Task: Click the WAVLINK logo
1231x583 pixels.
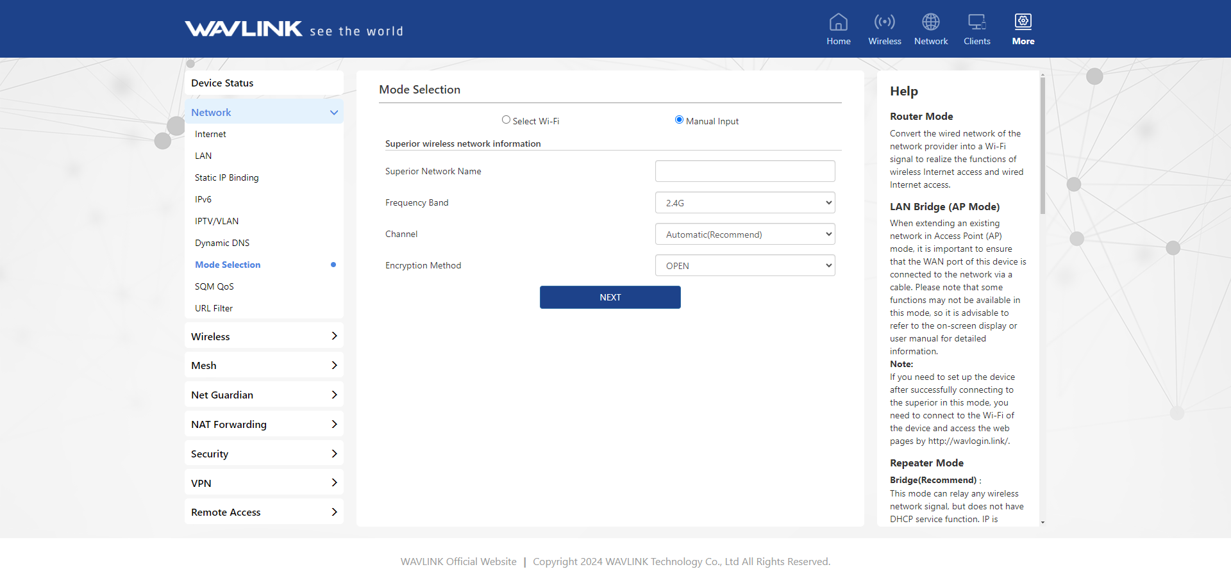Action: [244, 29]
